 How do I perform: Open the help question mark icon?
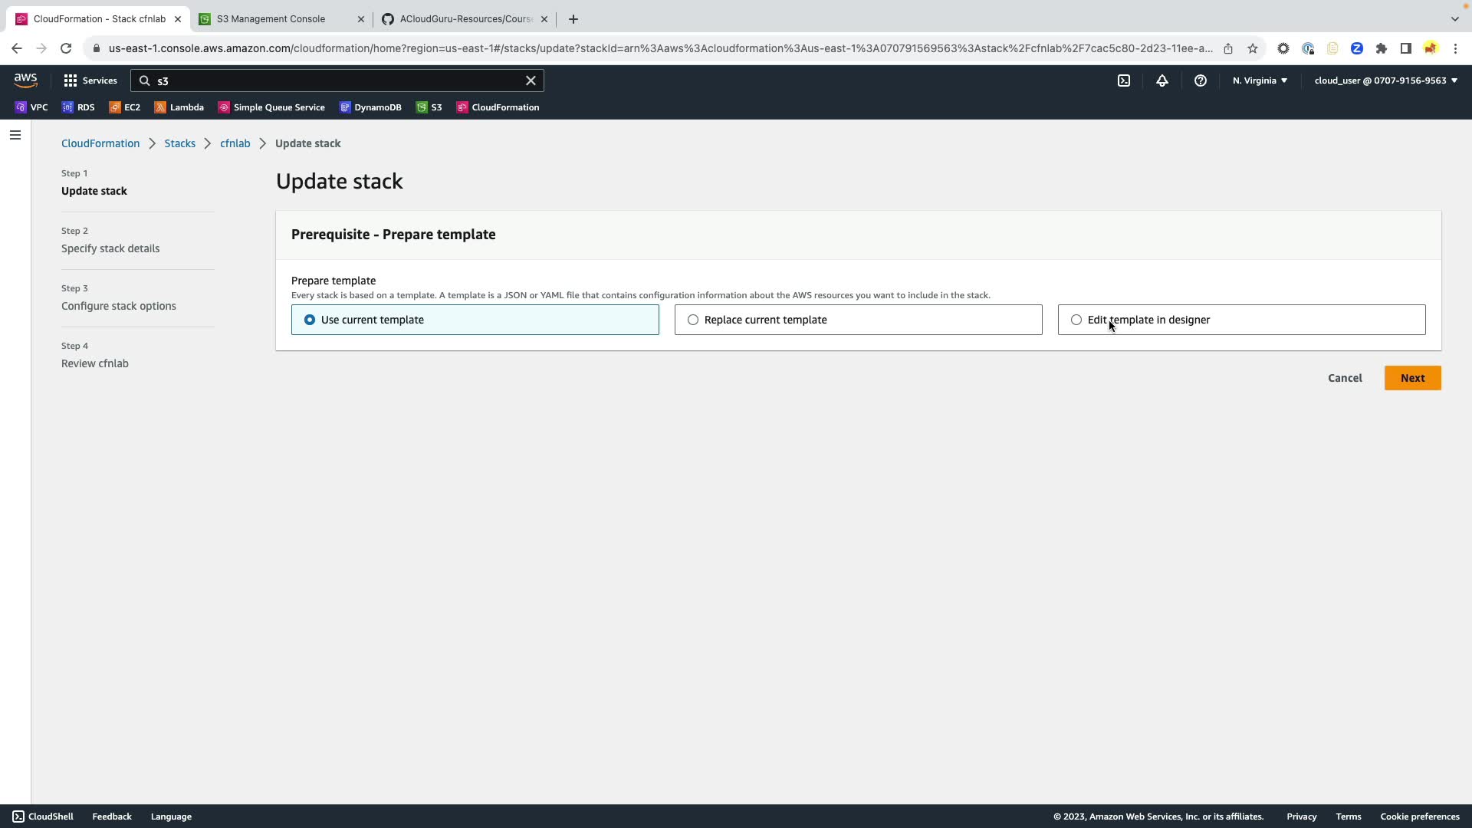point(1200,80)
